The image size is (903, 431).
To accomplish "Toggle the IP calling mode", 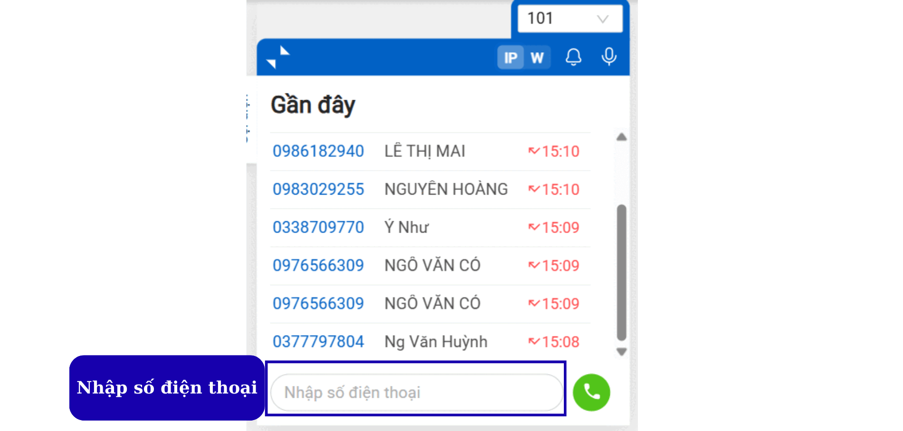I will point(511,57).
